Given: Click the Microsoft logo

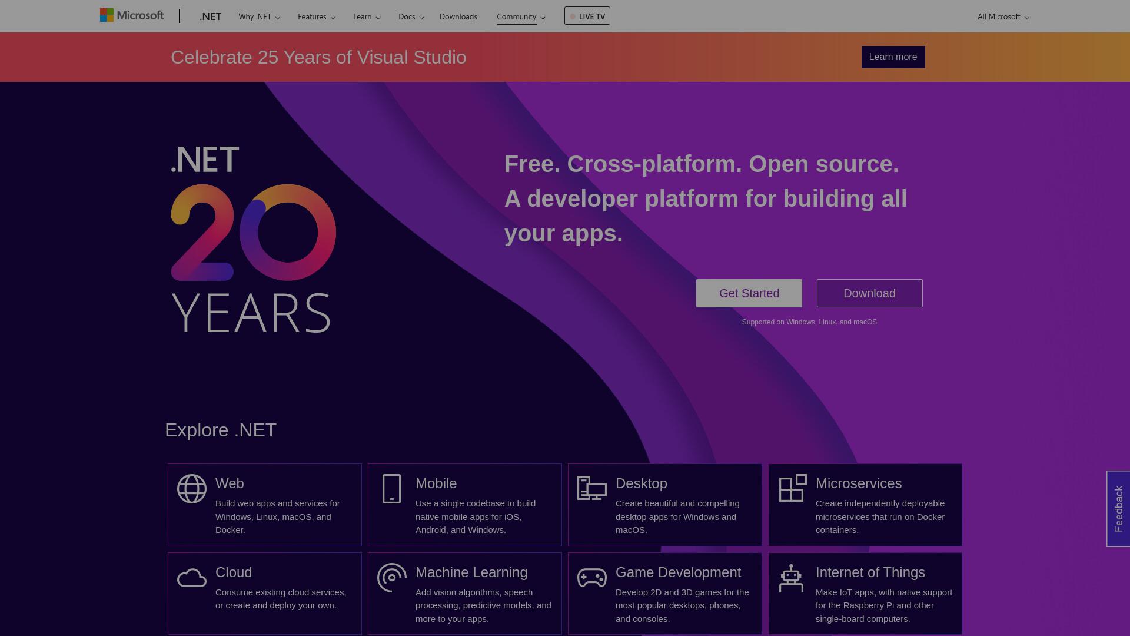Looking at the screenshot, I should coord(132,15).
